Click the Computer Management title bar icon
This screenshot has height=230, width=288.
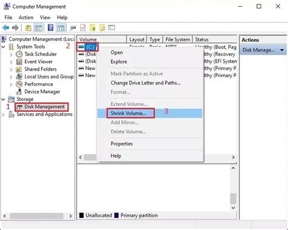tap(7, 7)
